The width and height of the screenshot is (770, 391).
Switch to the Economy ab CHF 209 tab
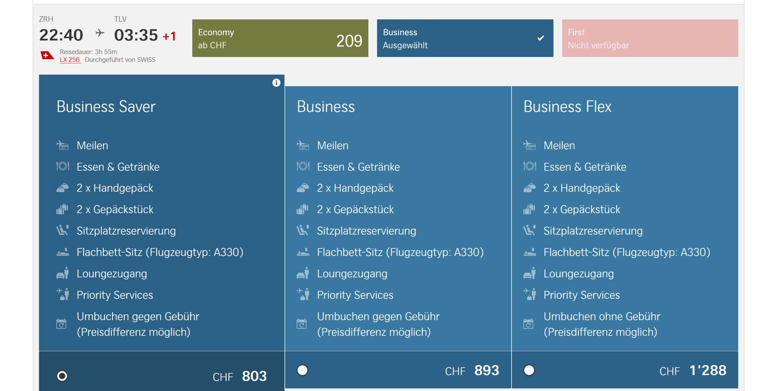[x=280, y=39]
